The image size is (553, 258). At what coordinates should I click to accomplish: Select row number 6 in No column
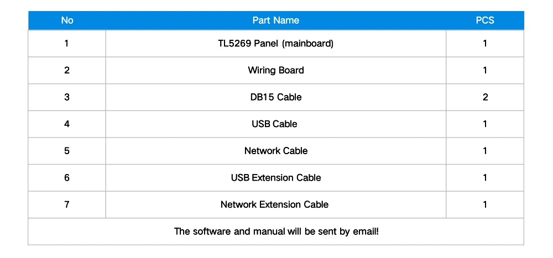pyautogui.click(x=67, y=177)
